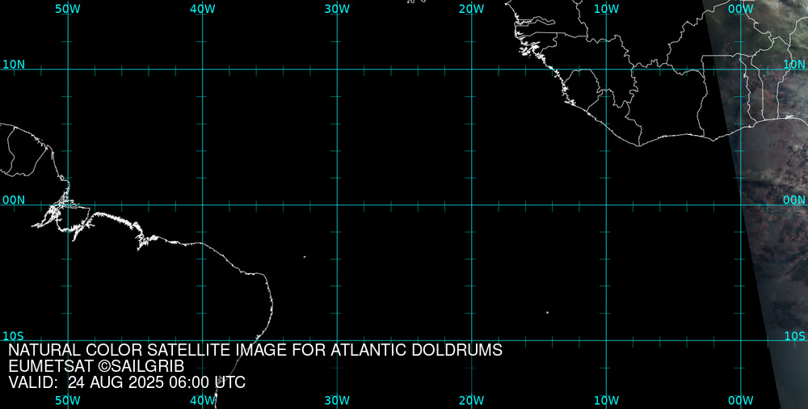The height and width of the screenshot is (409, 808).
Task: Click the 'NATURAL COLOR SATELLITE IMAGE FOR ATLANTIC DOLDRUMS' title
Action: (255, 350)
